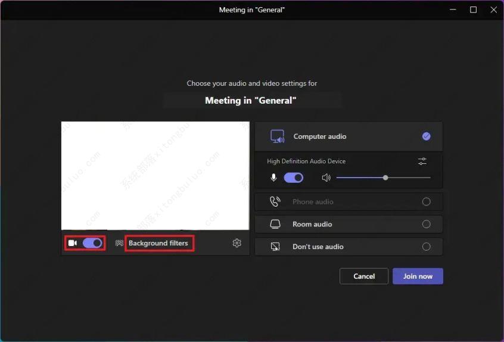Open audio device settings sliders icon
Viewport: 504px width, 342px height.
(422, 161)
